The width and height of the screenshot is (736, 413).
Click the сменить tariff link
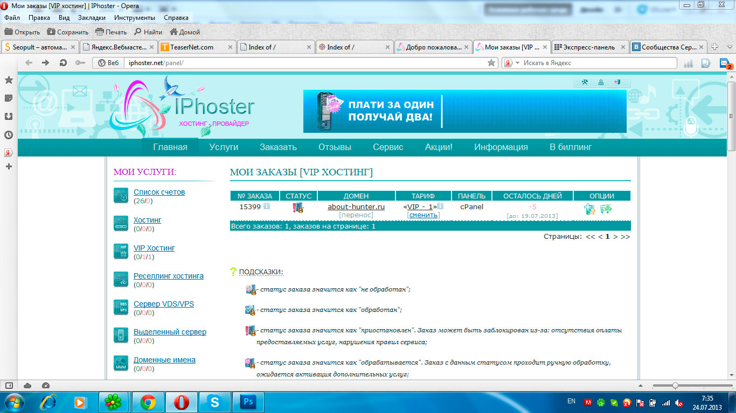423,215
